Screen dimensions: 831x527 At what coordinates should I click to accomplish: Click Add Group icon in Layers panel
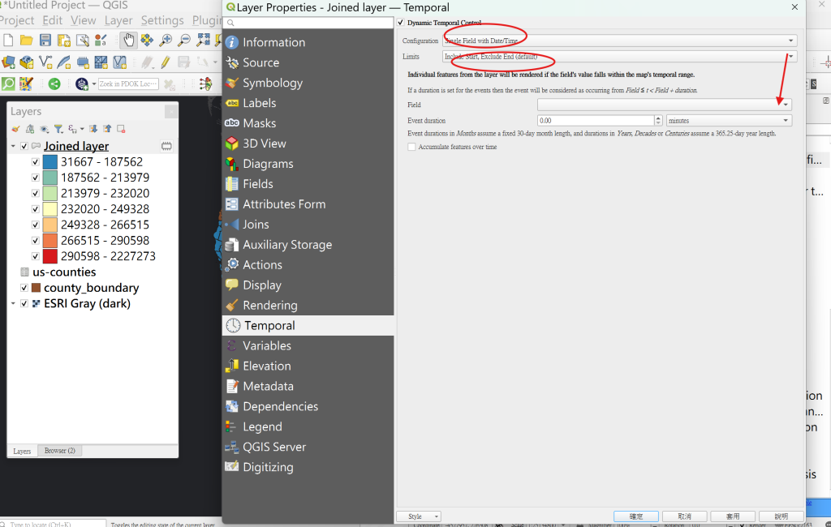pos(30,129)
